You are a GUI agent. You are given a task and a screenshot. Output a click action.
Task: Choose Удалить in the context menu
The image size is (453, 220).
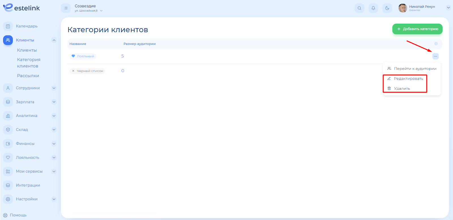coord(402,89)
